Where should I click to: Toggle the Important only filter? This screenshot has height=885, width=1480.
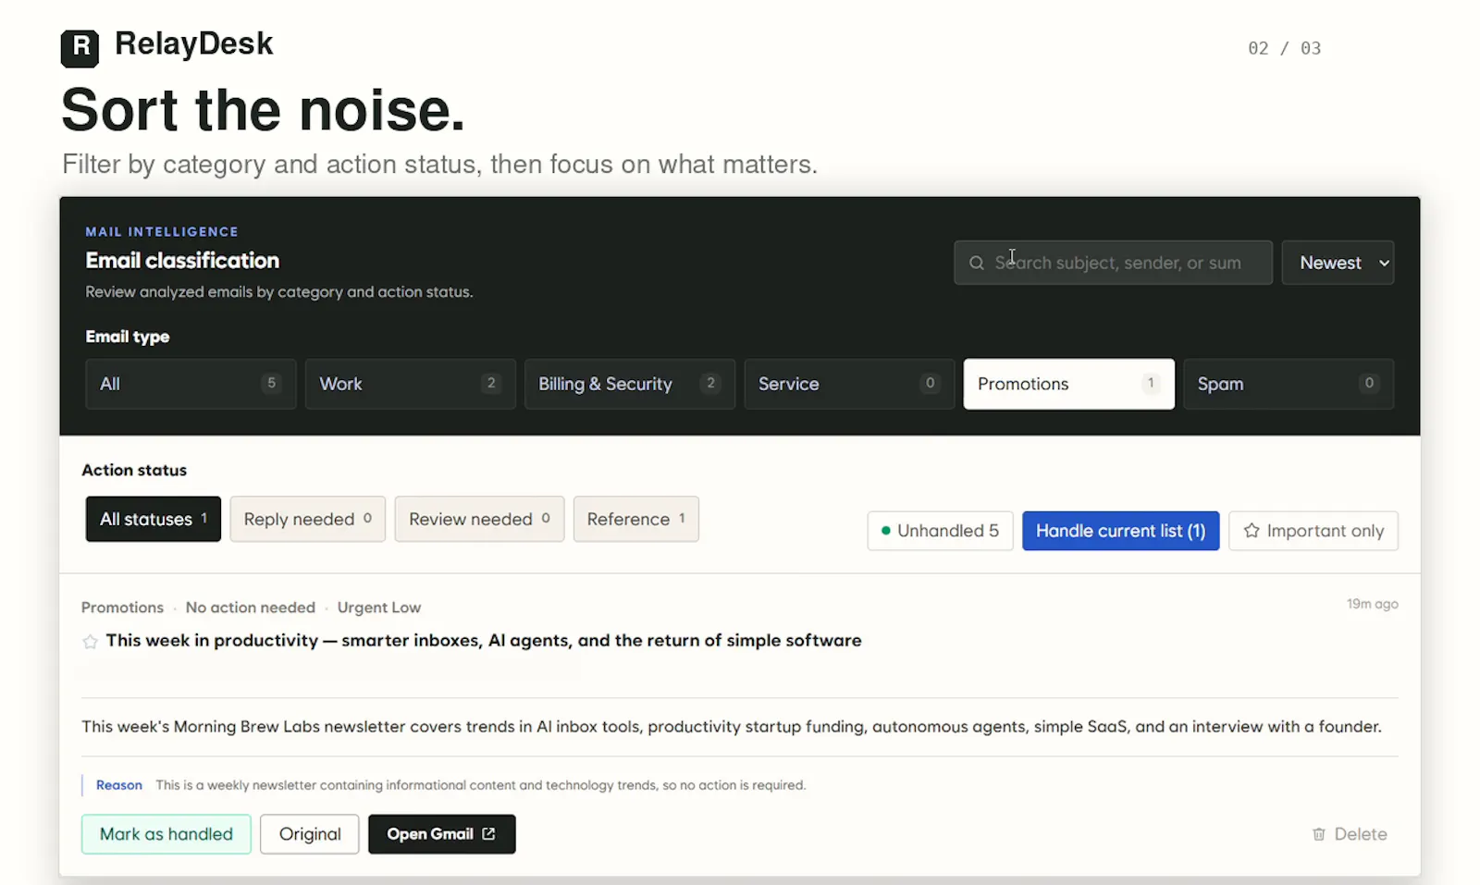tap(1313, 531)
